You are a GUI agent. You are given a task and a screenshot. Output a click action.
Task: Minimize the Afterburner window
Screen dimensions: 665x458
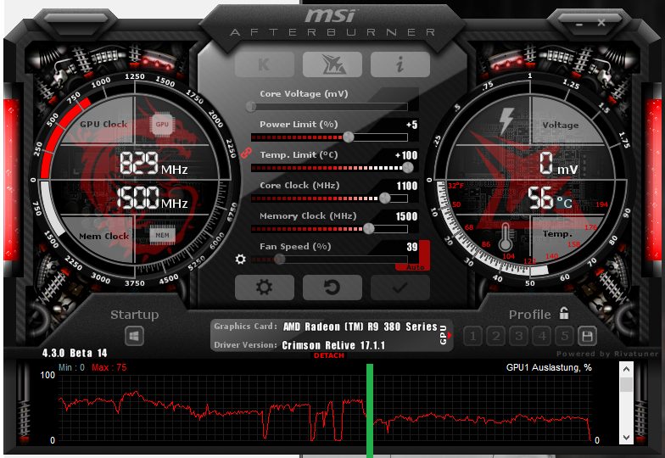(x=579, y=24)
